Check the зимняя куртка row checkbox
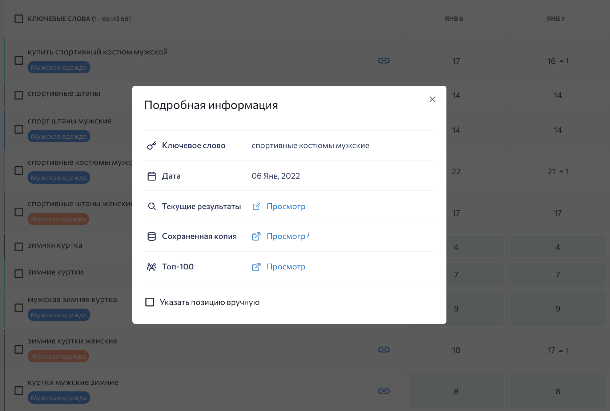610x411 pixels. 19,247
